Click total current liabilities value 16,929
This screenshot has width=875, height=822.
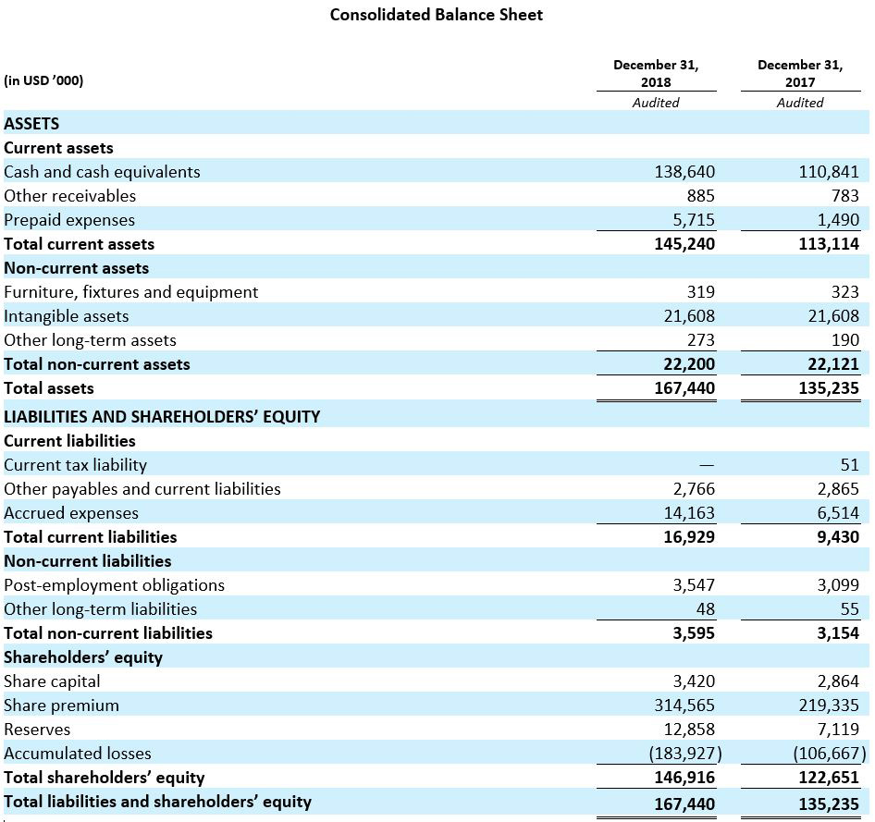coord(688,537)
